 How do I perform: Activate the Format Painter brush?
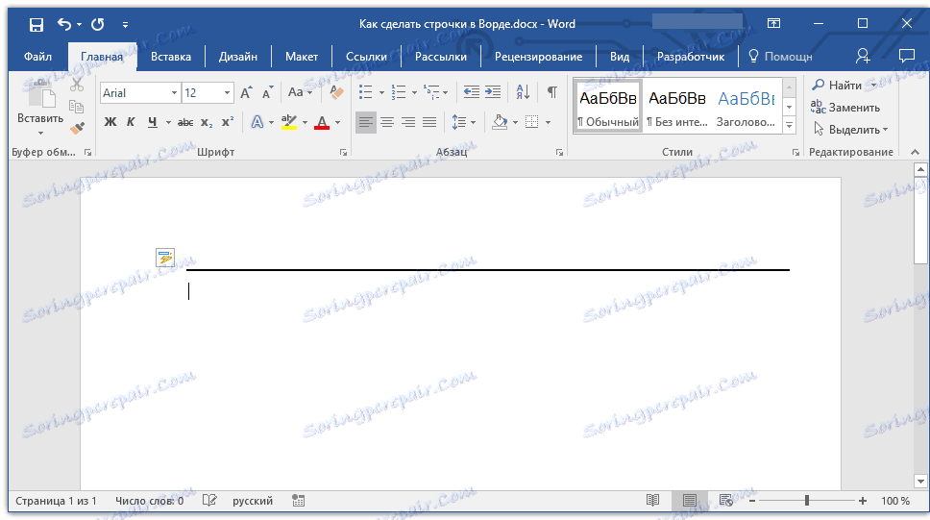click(x=77, y=128)
